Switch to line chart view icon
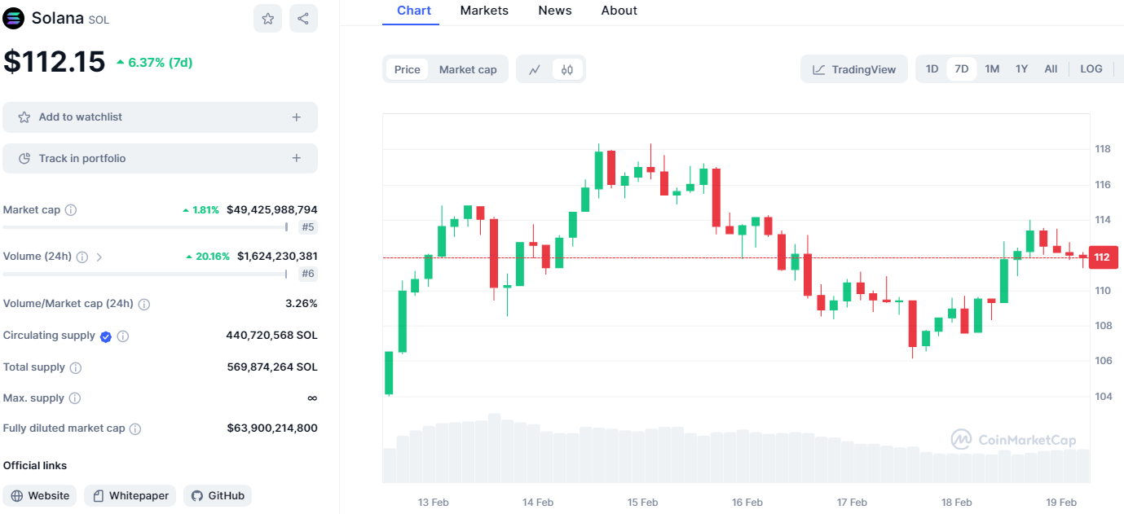 (535, 69)
